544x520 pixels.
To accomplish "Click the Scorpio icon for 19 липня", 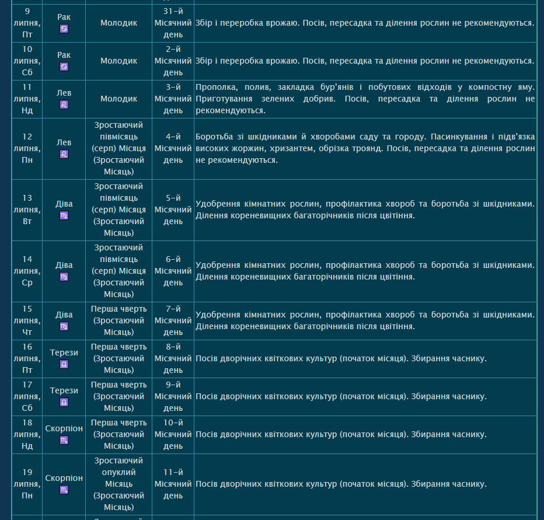I will pyautogui.click(x=64, y=490).
